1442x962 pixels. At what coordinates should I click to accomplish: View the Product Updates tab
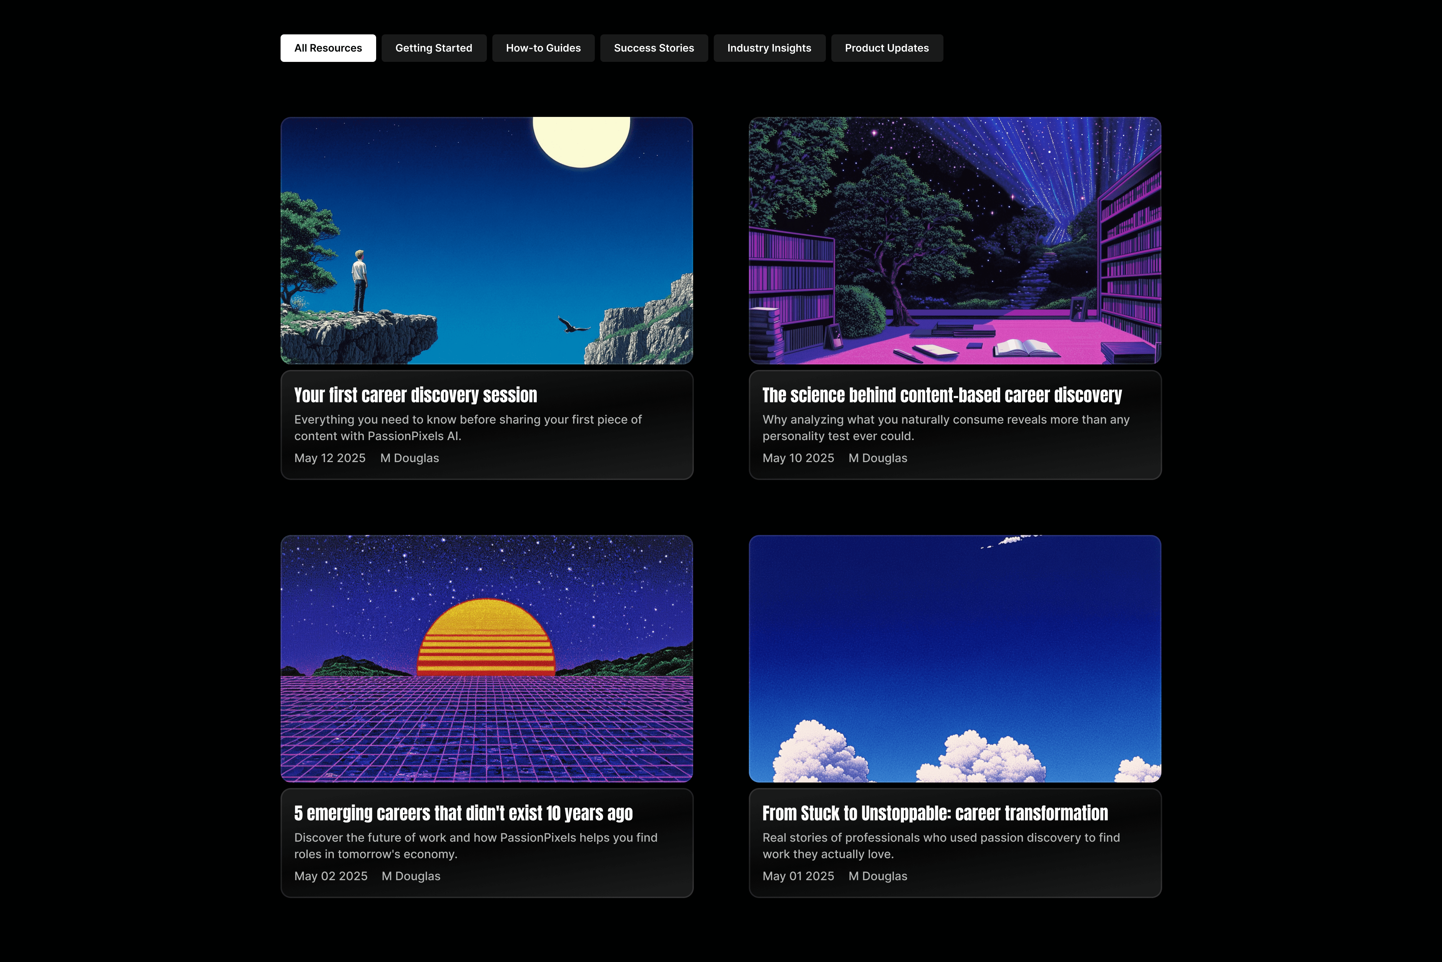pos(887,48)
